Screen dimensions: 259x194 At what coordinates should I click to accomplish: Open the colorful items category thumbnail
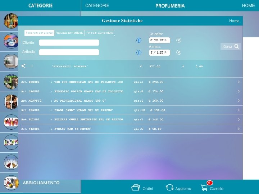point(11,142)
